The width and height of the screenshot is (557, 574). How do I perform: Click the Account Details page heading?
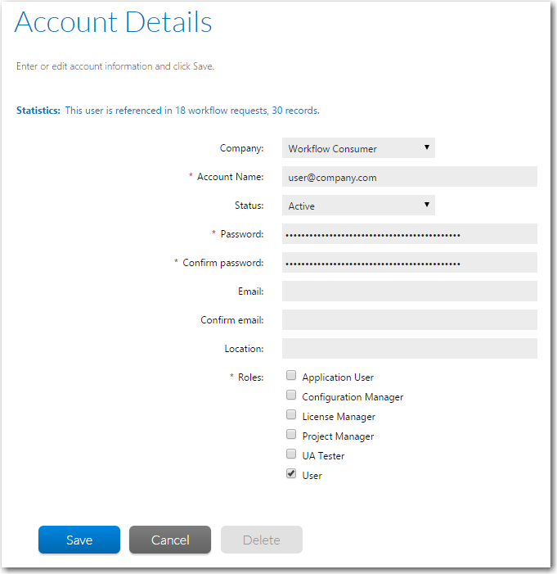[x=114, y=23]
